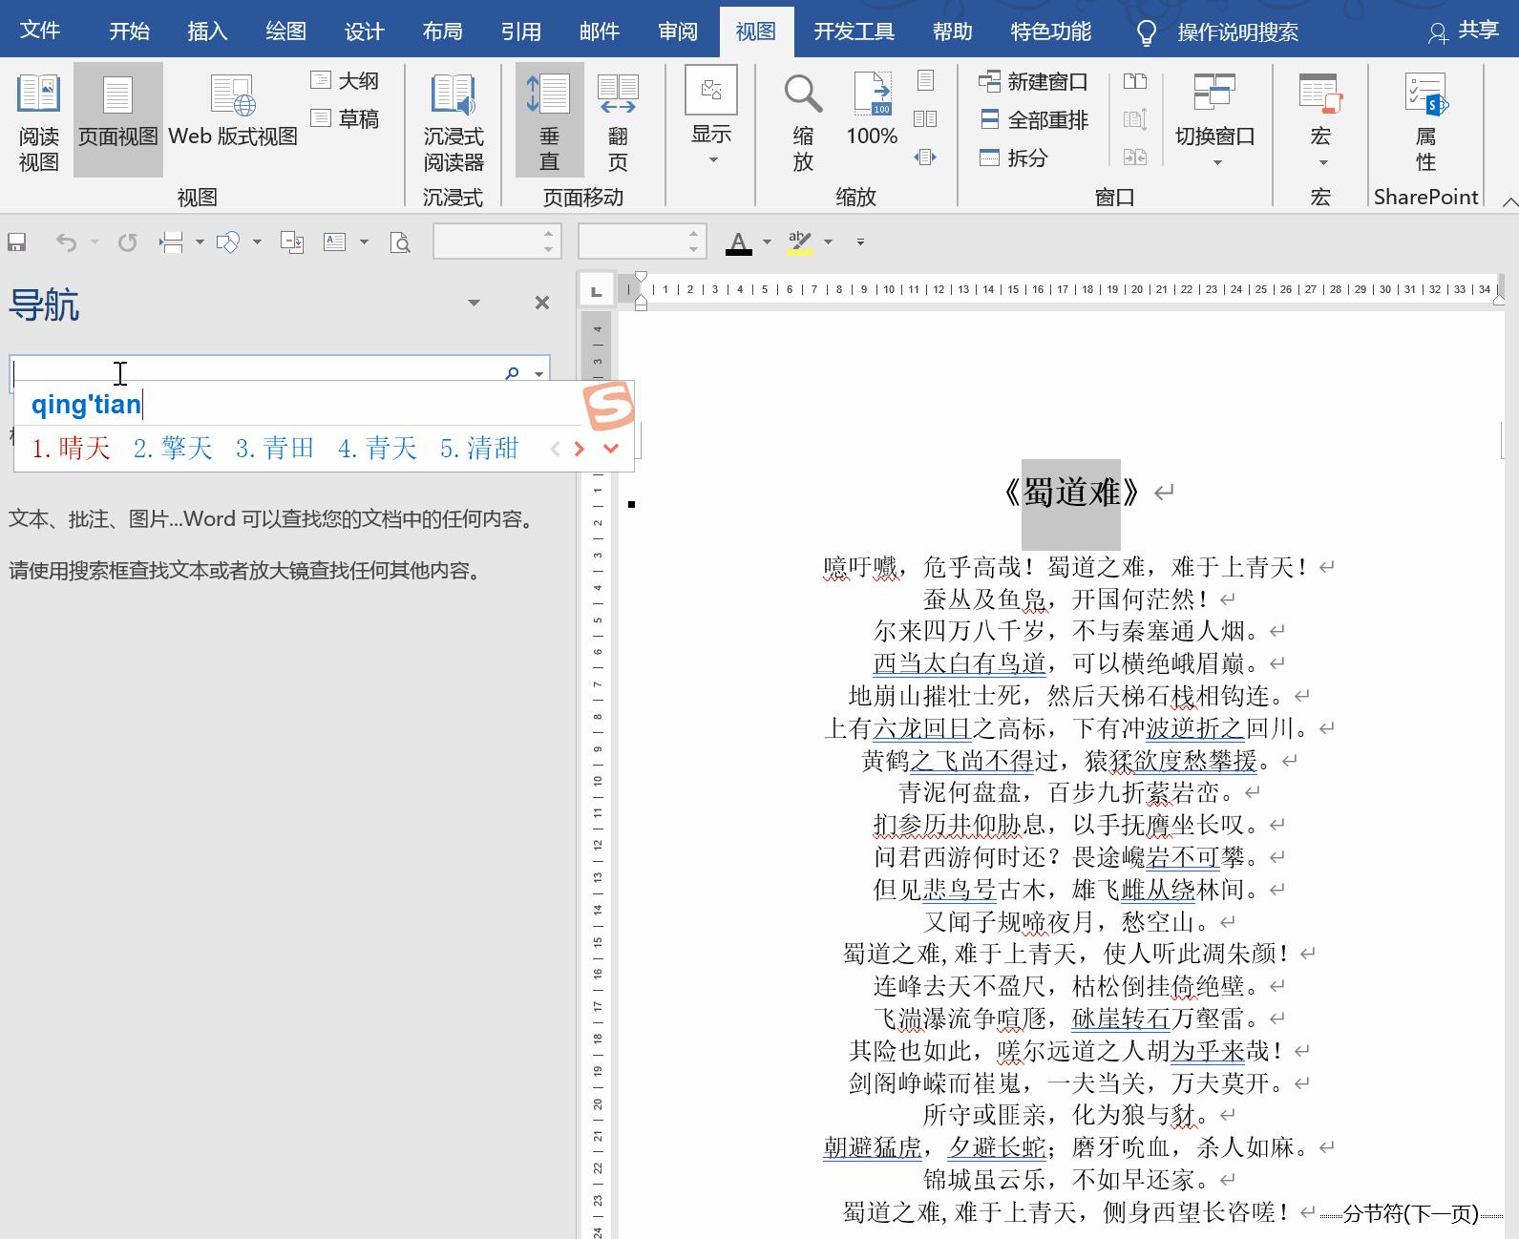
Task: Customize Quick Access Toolbar dropdown
Action: point(860,242)
